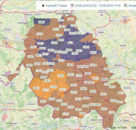Click the 171.3 value label
The image size is (136, 130).
66,114
